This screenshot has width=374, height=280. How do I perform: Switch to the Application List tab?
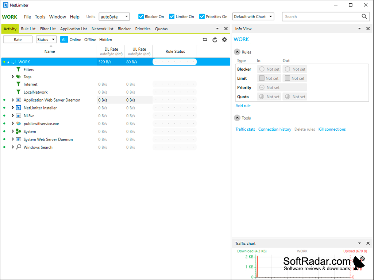[73, 29]
